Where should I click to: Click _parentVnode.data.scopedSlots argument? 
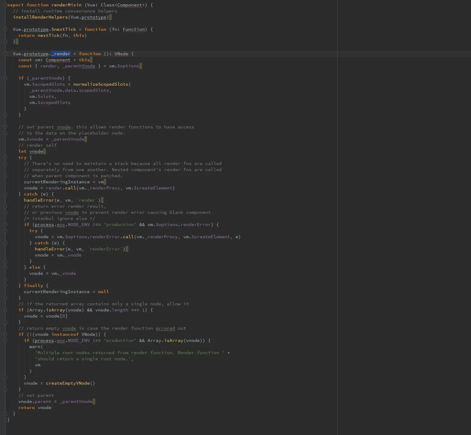pyautogui.click(x=69, y=90)
